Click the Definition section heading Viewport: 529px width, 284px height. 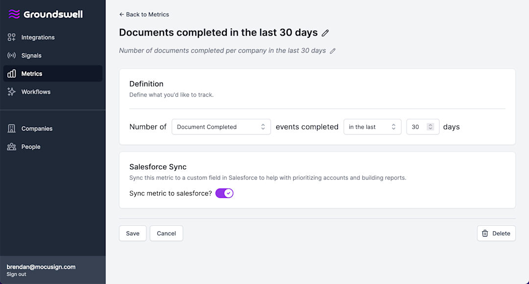point(146,84)
